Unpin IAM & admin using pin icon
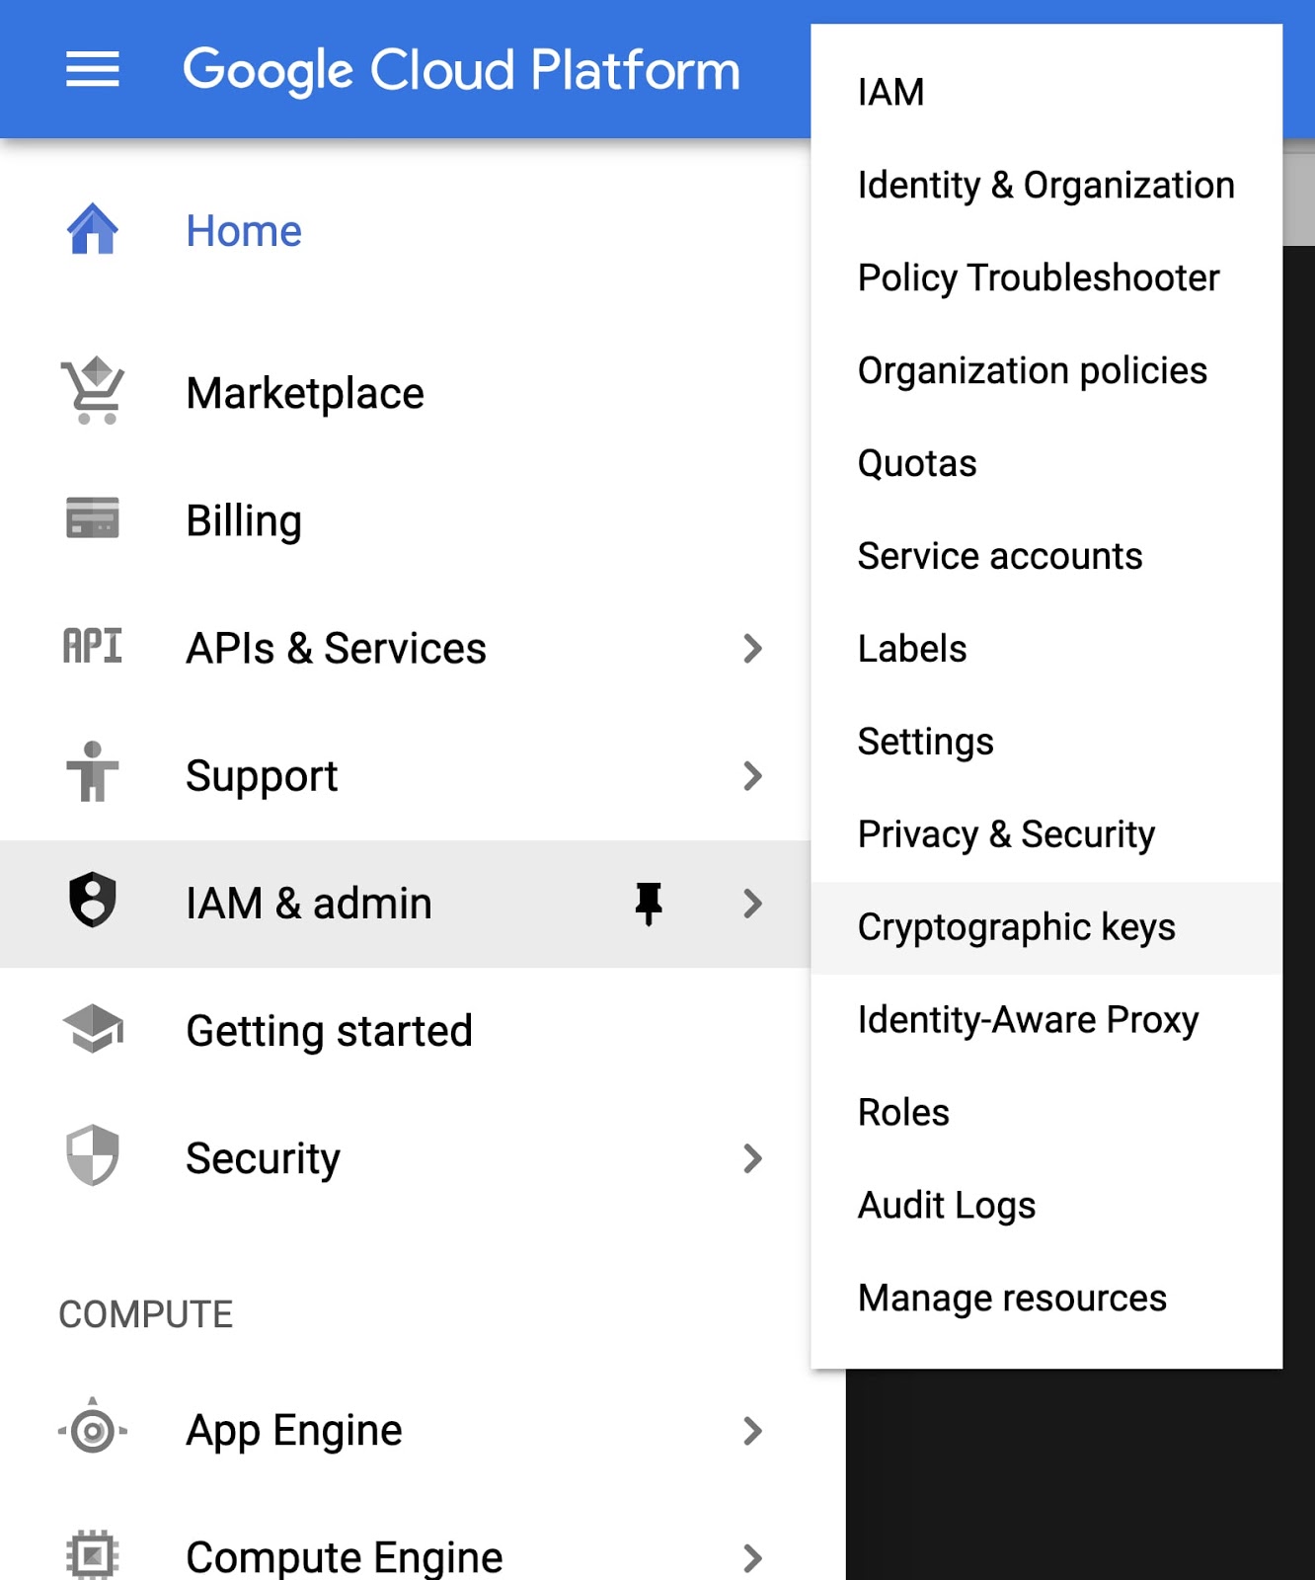1315x1580 pixels. pos(649,903)
